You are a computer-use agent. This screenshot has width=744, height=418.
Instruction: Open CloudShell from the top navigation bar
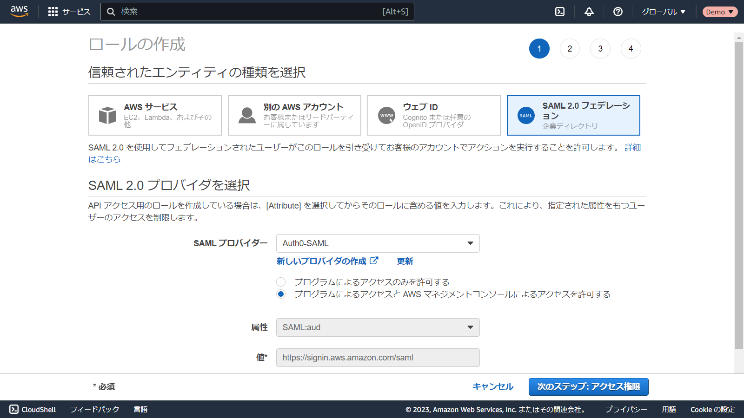click(x=560, y=12)
